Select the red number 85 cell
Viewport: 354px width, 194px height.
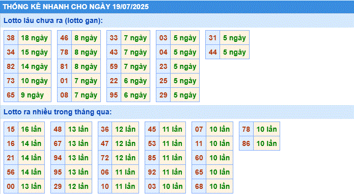152,158
